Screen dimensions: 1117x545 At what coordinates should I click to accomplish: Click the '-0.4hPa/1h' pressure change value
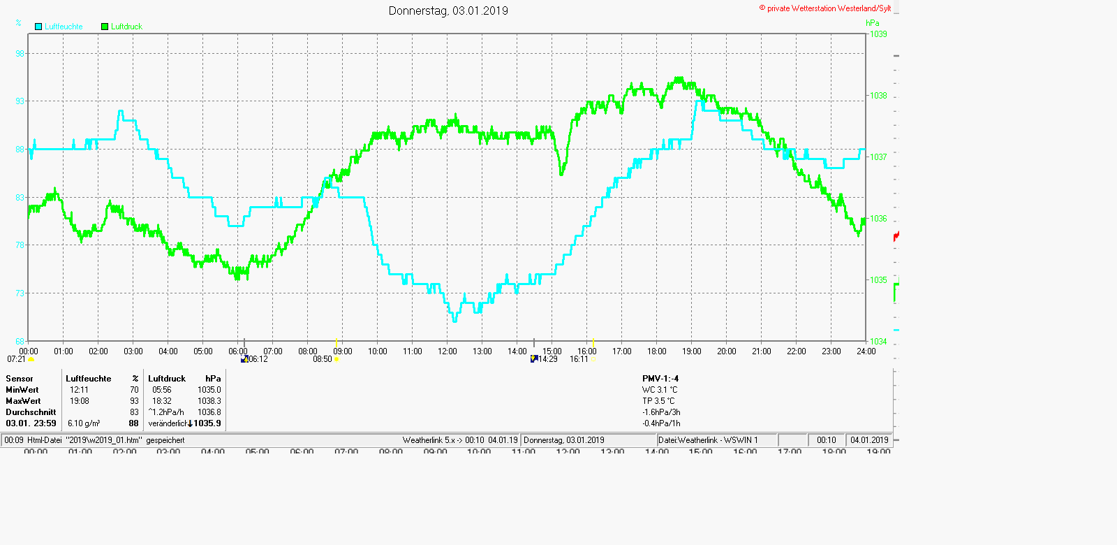[x=661, y=423]
